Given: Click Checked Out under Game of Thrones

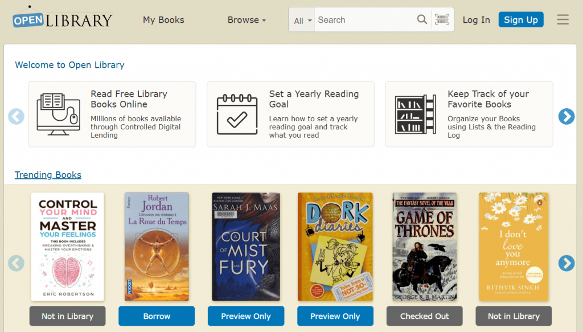Looking at the screenshot, I should tap(424, 316).
